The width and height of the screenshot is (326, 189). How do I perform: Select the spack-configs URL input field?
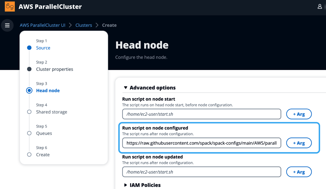(x=202, y=143)
